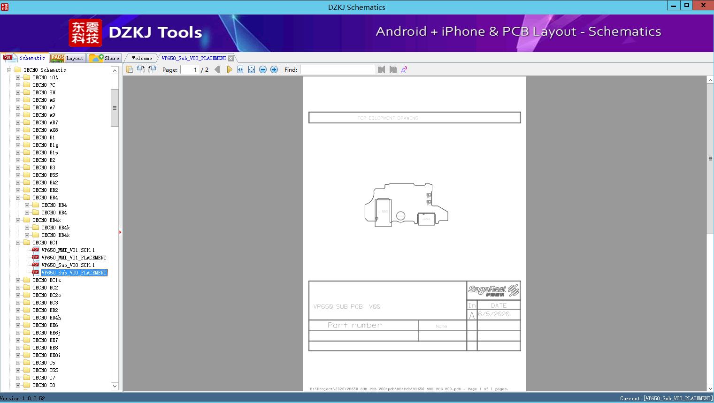Viewport: 714px width, 403px height.
Task: Switch to the Layout tab
Action: pos(67,58)
